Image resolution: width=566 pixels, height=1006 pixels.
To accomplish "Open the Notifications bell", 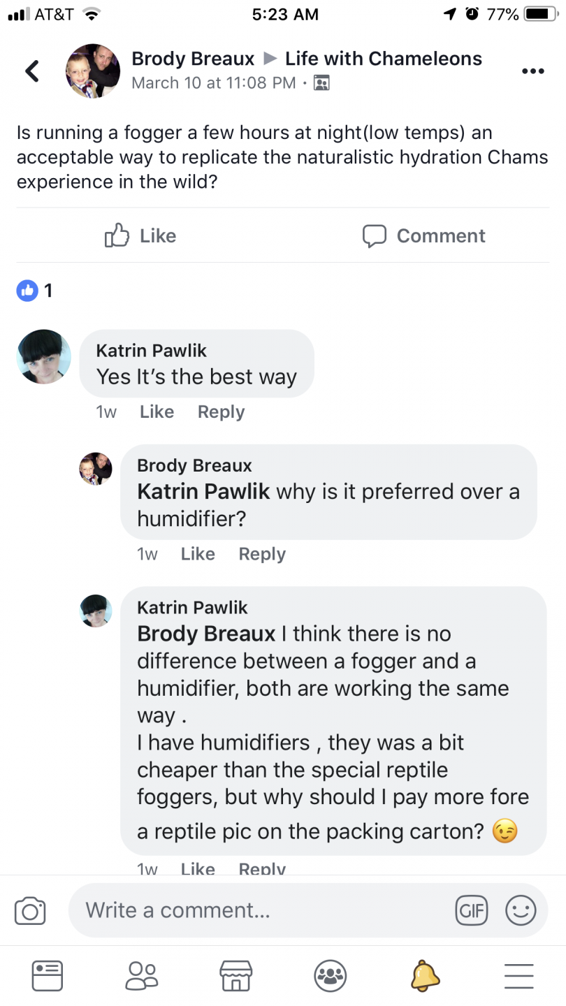I will pyautogui.click(x=425, y=975).
